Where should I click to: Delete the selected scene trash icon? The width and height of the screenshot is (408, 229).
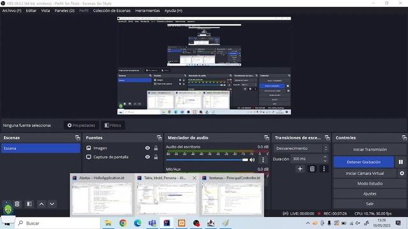pos(17,204)
